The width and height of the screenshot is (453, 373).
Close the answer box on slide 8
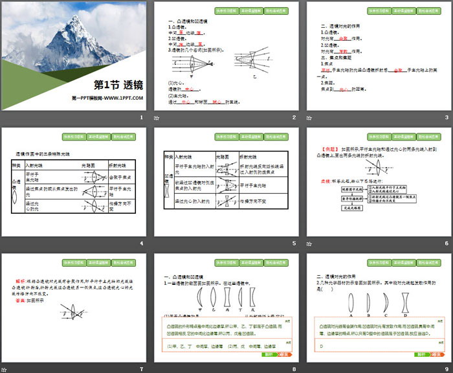point(288,343)
